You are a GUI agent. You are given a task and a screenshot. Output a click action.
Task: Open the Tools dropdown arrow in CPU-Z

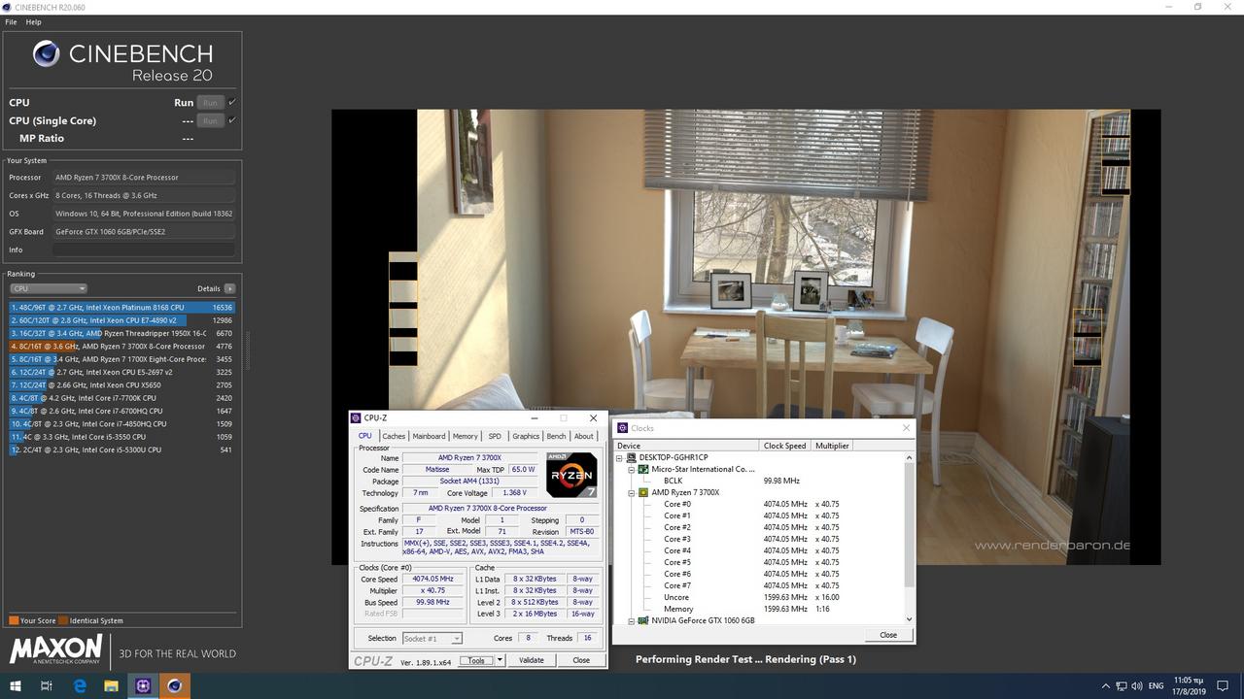click(x=500, y=660)
